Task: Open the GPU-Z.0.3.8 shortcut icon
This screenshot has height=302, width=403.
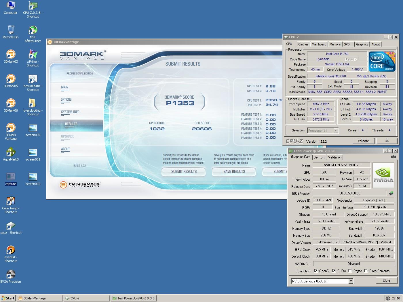Action: [33, 9]
